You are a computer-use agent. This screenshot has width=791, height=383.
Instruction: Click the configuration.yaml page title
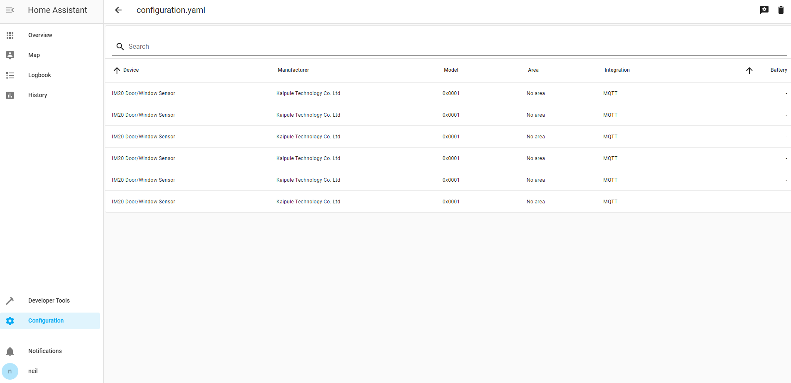171,10
